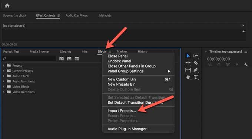Expand the Video Effects folder
This screenshot has height=139, width=252.
point(4,87)
